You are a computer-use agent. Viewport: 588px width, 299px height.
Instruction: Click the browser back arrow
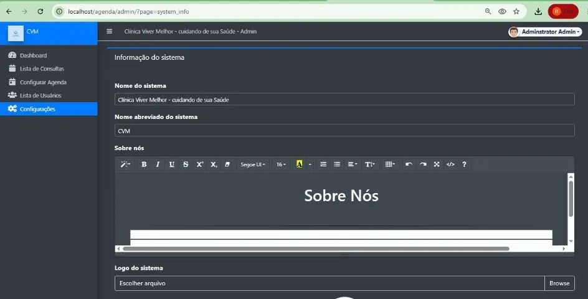(x=9, y=12)
